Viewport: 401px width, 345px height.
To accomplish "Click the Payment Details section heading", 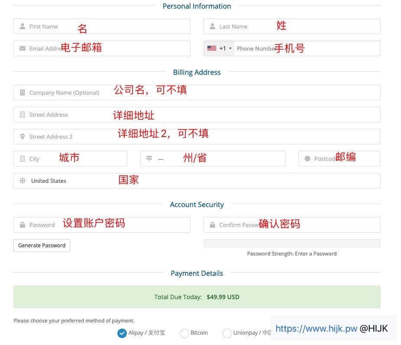I will click(197, 273).
